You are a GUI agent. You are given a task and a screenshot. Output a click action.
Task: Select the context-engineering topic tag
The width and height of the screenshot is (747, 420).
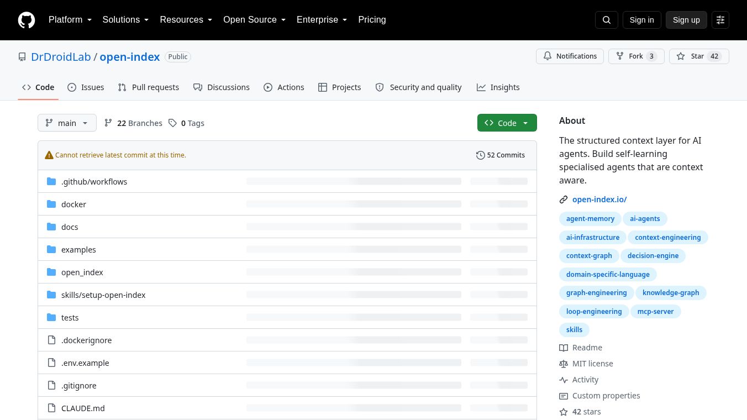(668, 238)
